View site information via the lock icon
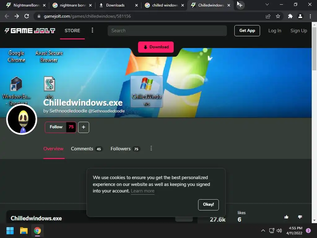 point(39,16)
